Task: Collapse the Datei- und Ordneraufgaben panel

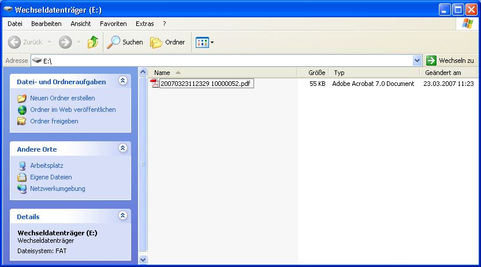Action: tap(122, 81)
